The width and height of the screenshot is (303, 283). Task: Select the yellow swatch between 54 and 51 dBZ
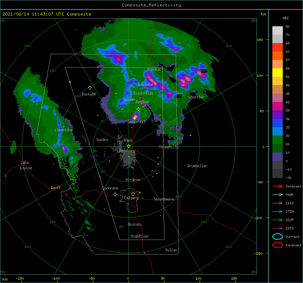(x=277, y=73)
